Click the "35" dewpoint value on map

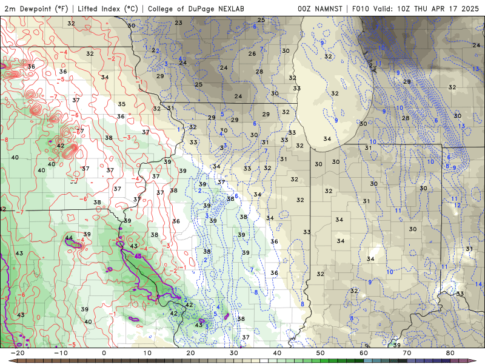coord(122,104)
